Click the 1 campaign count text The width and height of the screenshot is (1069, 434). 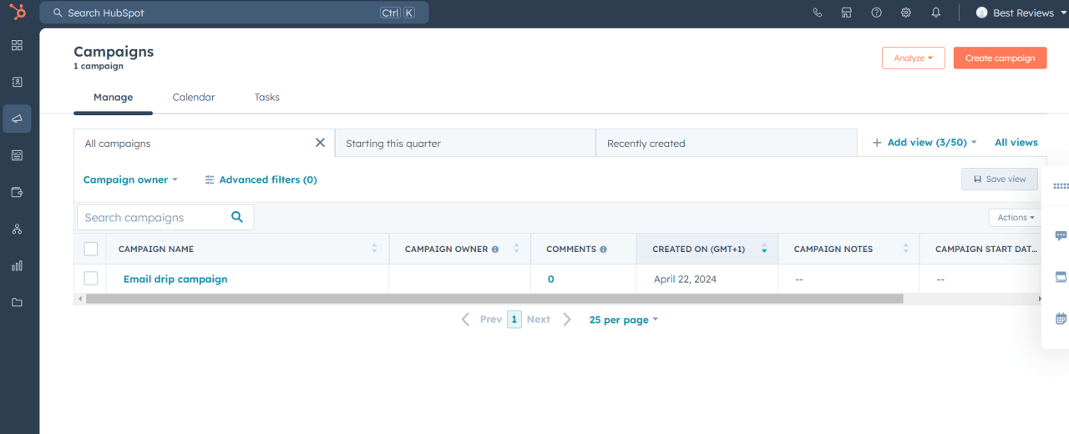(x=99, y=67)
